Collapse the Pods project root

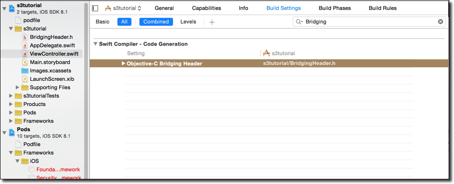(x=4, y=133)
